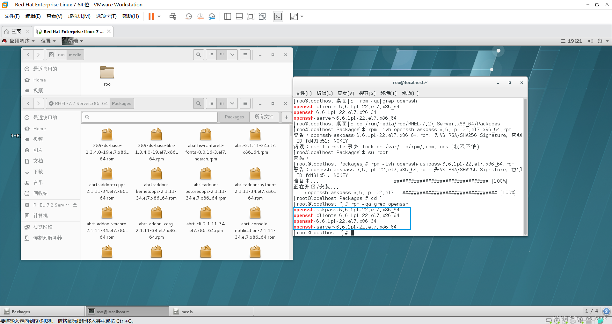
Task: Toggle the VMware library sidebar view icon
Action: (x=228, y=16)
